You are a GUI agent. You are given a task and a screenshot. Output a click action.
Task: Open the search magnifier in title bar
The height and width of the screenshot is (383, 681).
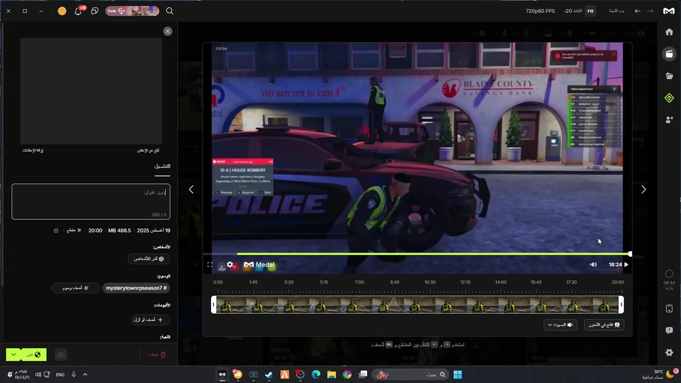(x=170, y=11)
